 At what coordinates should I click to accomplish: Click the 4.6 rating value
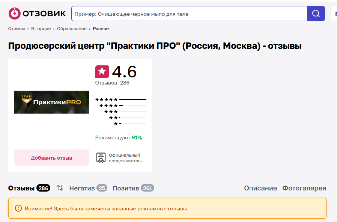point(124,72)
